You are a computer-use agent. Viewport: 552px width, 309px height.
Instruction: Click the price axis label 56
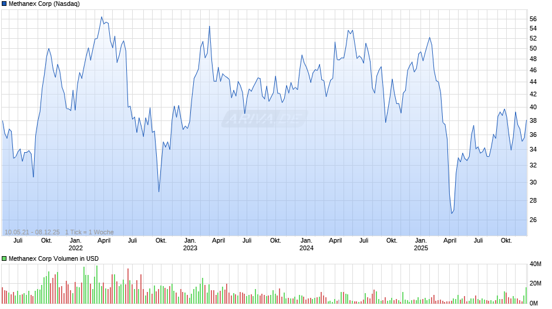(533, 19)
